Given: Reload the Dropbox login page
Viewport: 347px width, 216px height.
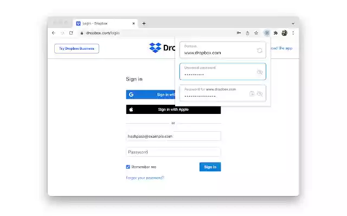Looking at the screenshot, I should pyautogui.click(x=71, y=33).
